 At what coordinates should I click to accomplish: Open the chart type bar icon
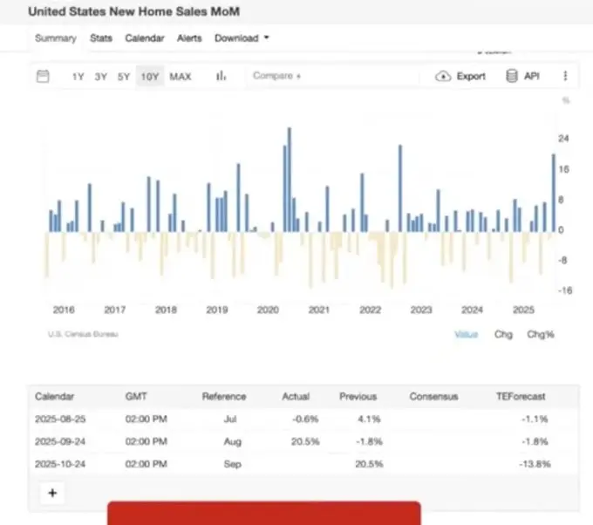pos(222,77)
